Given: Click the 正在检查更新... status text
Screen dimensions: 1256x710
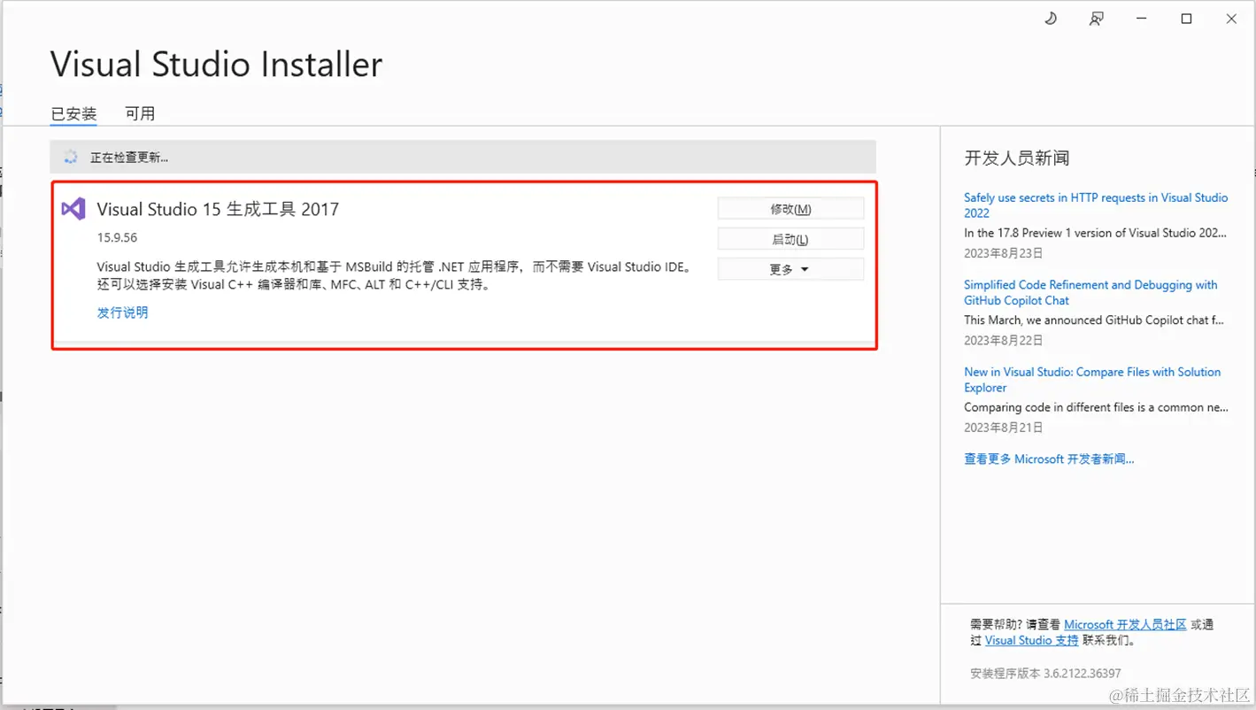Looking at the screenshot, I should pos(129,158).
